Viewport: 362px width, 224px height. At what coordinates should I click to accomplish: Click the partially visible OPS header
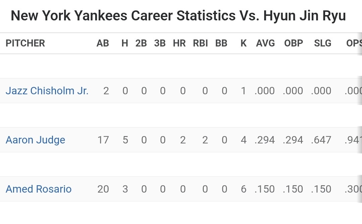(354, 43)
